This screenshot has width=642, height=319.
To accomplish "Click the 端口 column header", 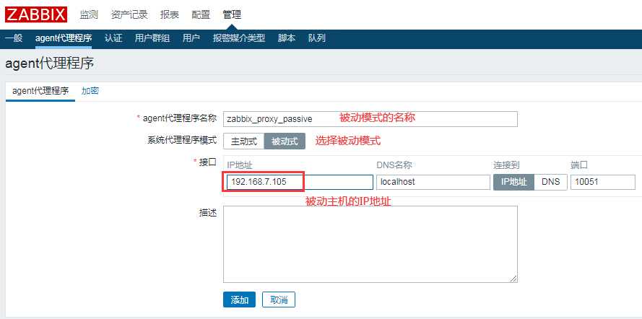I will click(579, 165).
